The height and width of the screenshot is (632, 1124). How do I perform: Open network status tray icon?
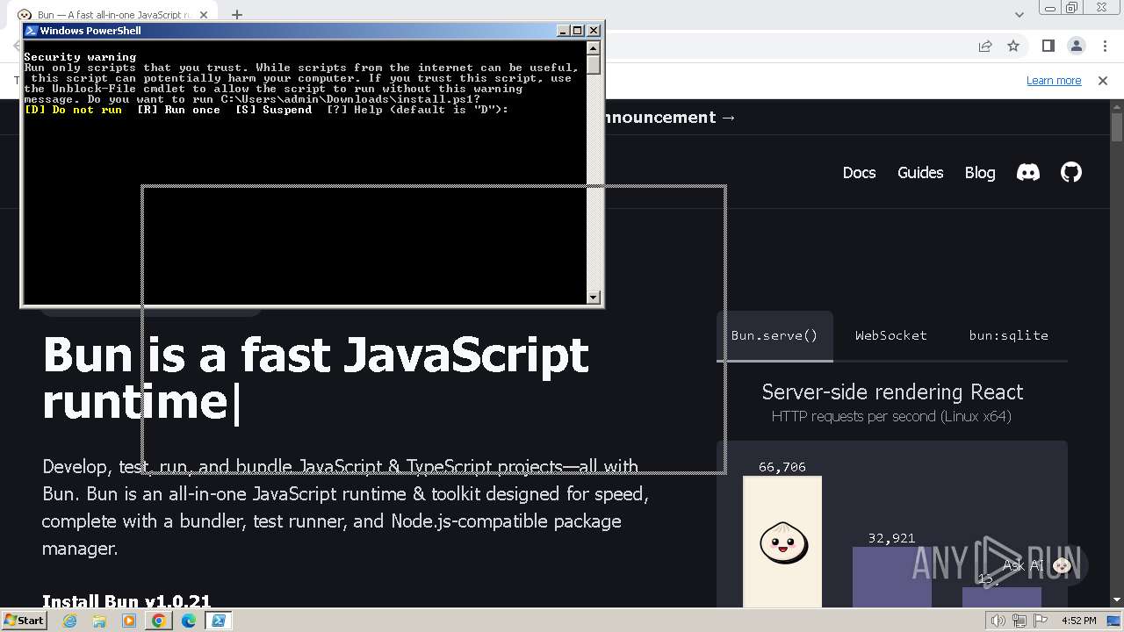coord(1020,621)
